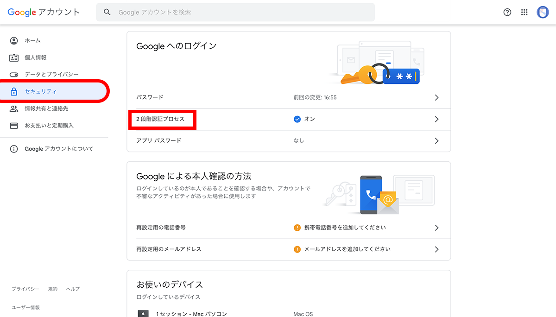Open 再設定用の電話番号 setting

click(289, 228)
